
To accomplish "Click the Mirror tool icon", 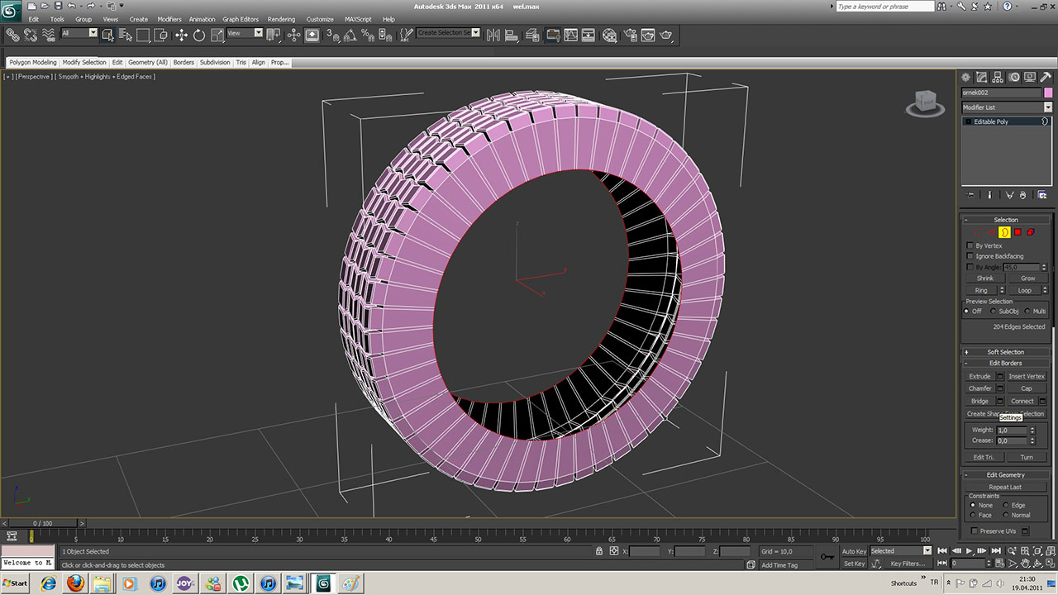I will pyautogui.click(x=493, y=35).
